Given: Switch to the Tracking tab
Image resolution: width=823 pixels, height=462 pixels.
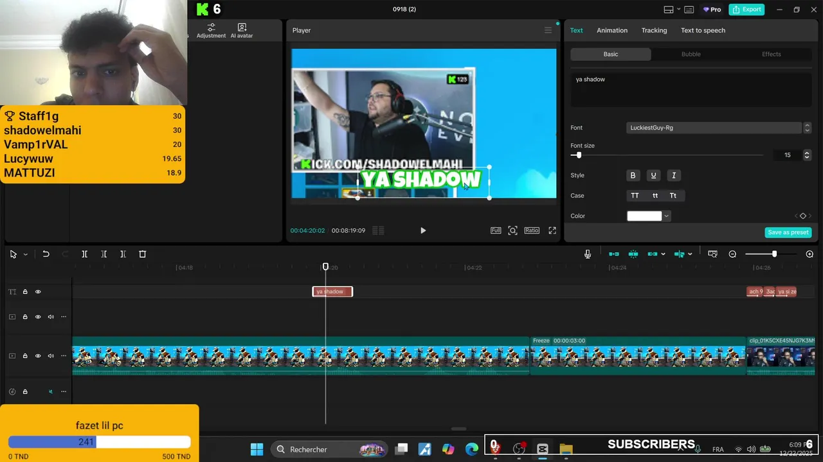Looking at the screenshot, I should (654, 30).
